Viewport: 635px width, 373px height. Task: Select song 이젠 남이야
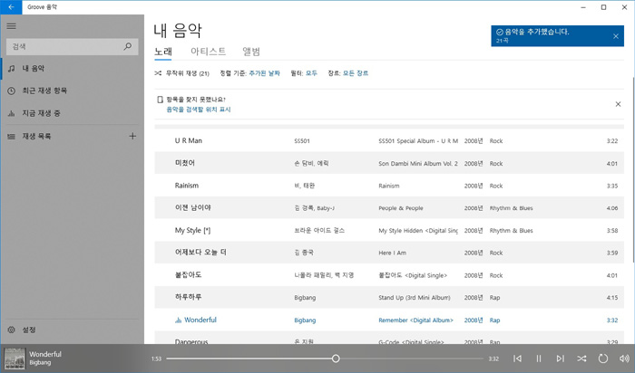tap(192, 207)
